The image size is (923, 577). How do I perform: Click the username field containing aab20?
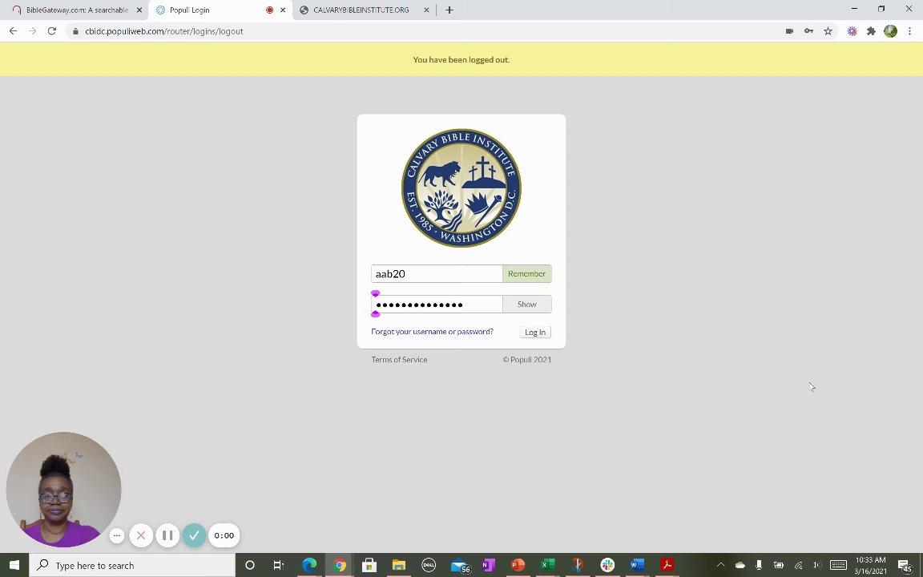pos(436,274)
